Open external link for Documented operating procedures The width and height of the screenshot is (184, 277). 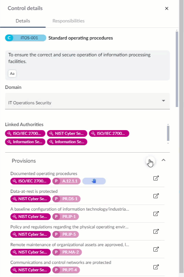tap(156, 178)
